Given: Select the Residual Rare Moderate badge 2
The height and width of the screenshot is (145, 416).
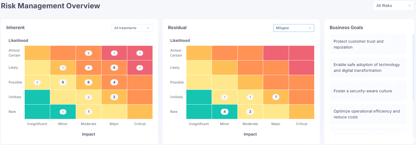Looking at the screenshot, I should [250, 112].
